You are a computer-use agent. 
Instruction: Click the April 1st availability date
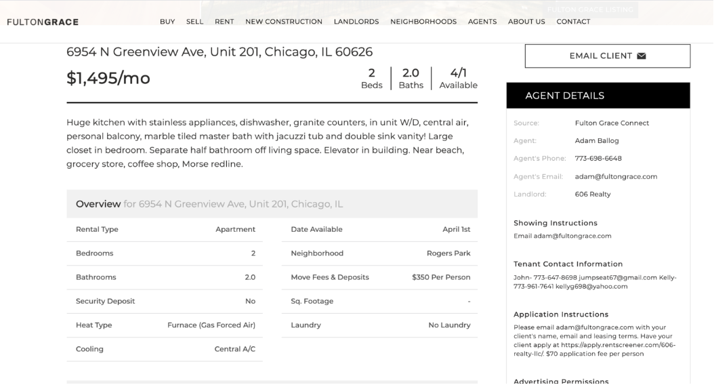coord(457,229)
